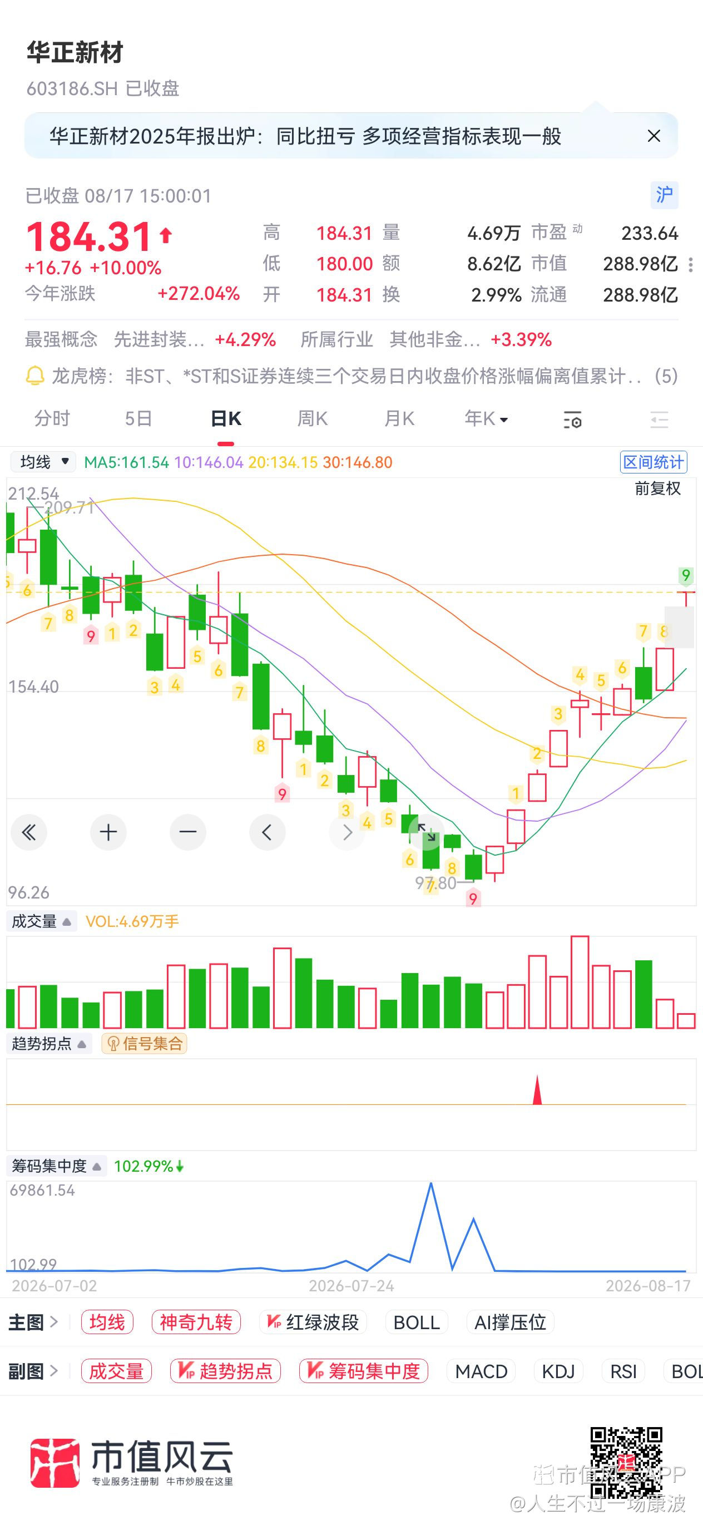
Task: Open the chart settings icon beside 年K
Action: [x=572, y=419]
